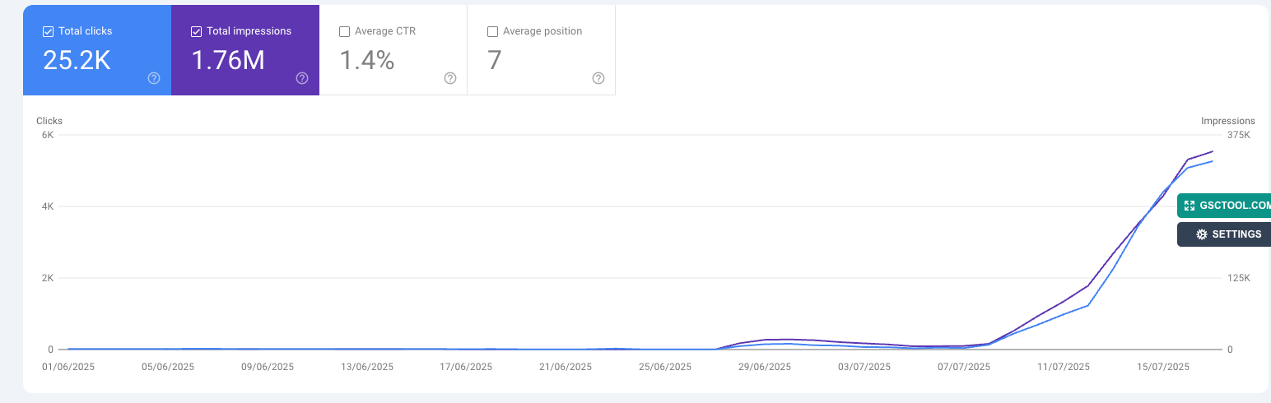Click the Impressions axis title

click(1227, 121)
